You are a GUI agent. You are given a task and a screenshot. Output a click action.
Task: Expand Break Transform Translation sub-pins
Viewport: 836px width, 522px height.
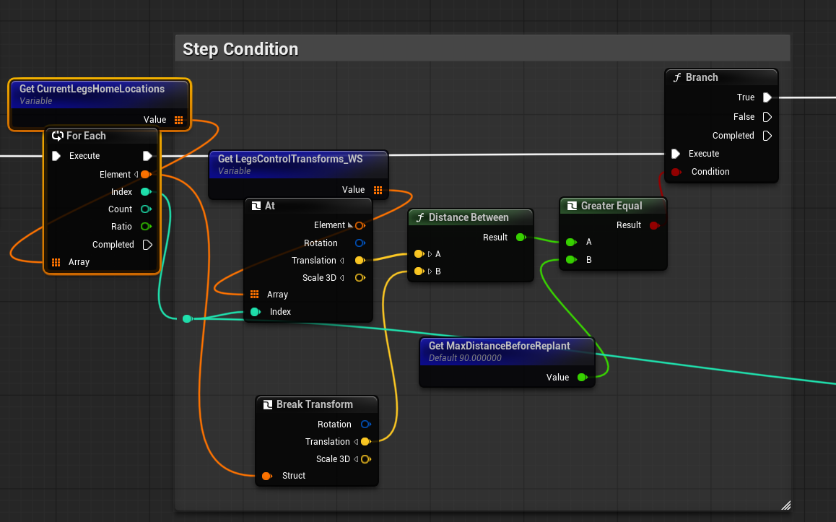(356, 441)
